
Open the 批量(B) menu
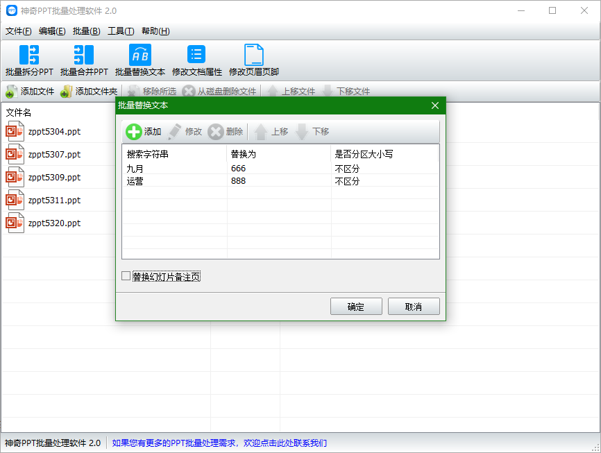86,31
